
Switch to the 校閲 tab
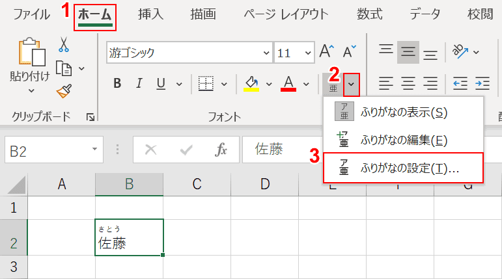481,15
